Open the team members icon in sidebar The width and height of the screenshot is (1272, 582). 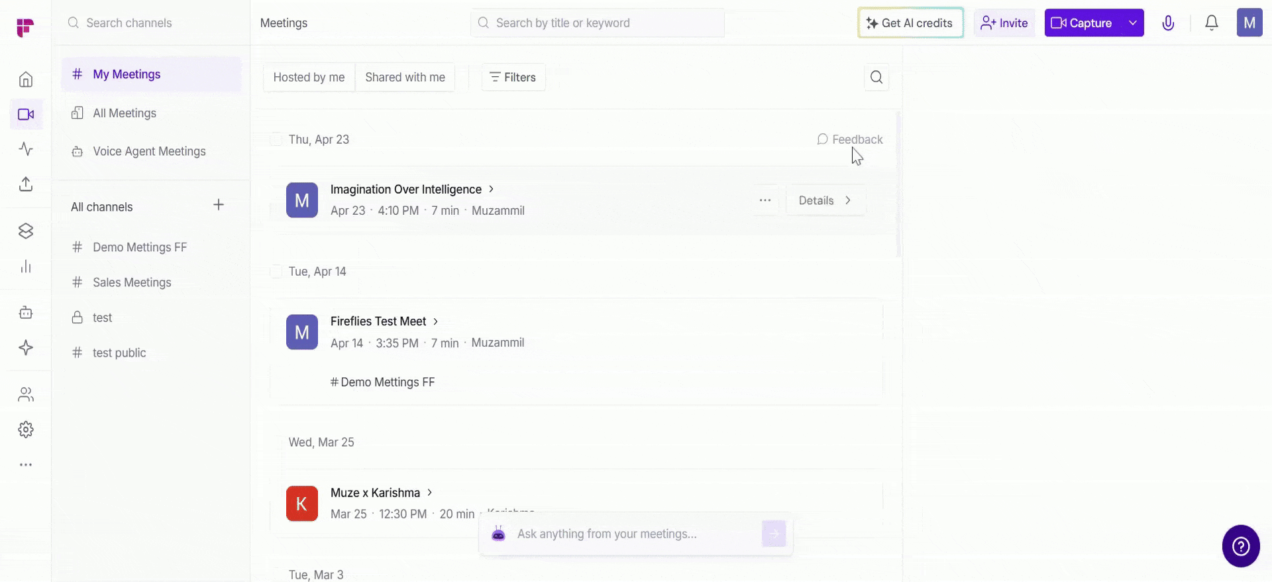(26, 395)
